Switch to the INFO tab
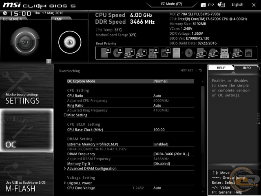 (247, 68)
